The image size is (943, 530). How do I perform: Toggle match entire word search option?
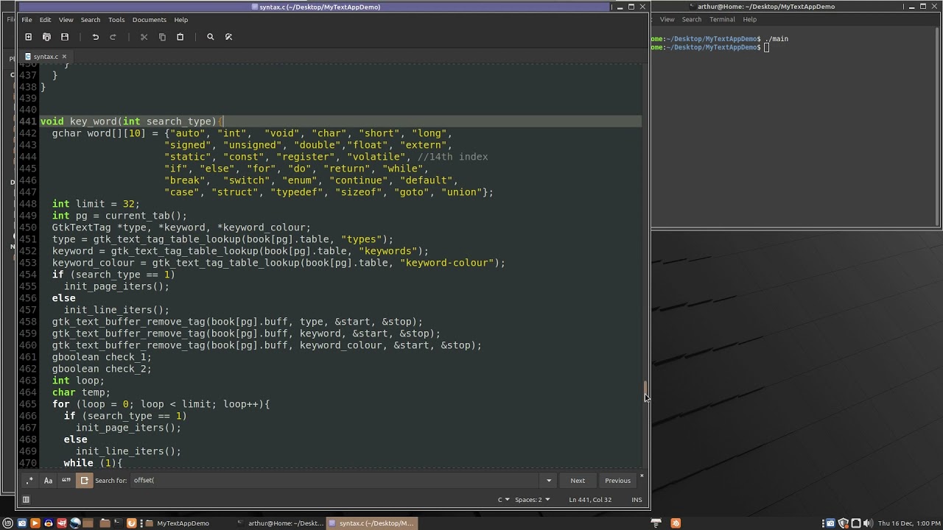click(x=66, y=481)
